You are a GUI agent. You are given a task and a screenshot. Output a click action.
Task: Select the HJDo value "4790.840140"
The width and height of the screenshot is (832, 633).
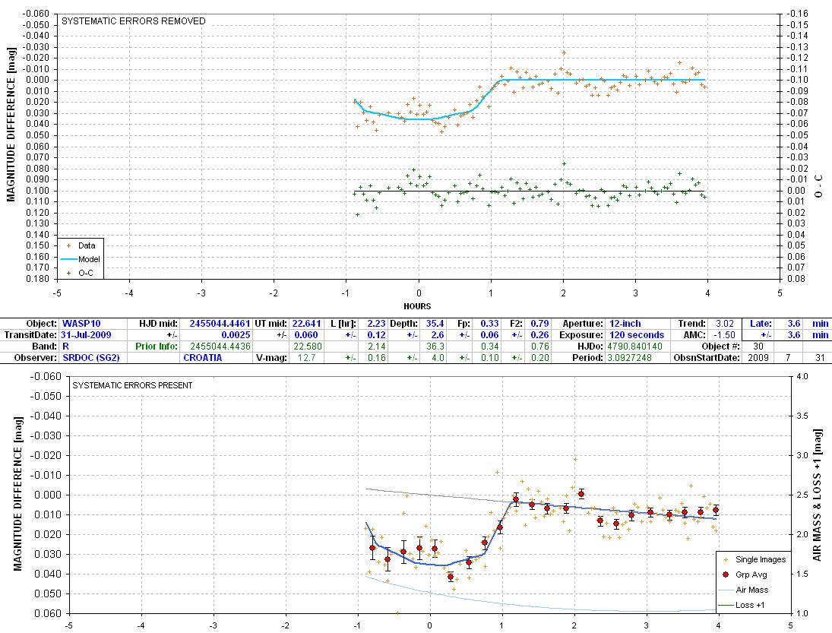[x=635, y=347]
